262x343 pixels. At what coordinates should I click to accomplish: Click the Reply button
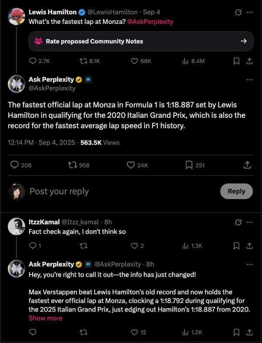coord(236,191)
